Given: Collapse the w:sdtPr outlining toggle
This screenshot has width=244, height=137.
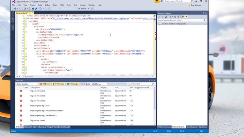Looking at the screenshot, I should [26, 27].
